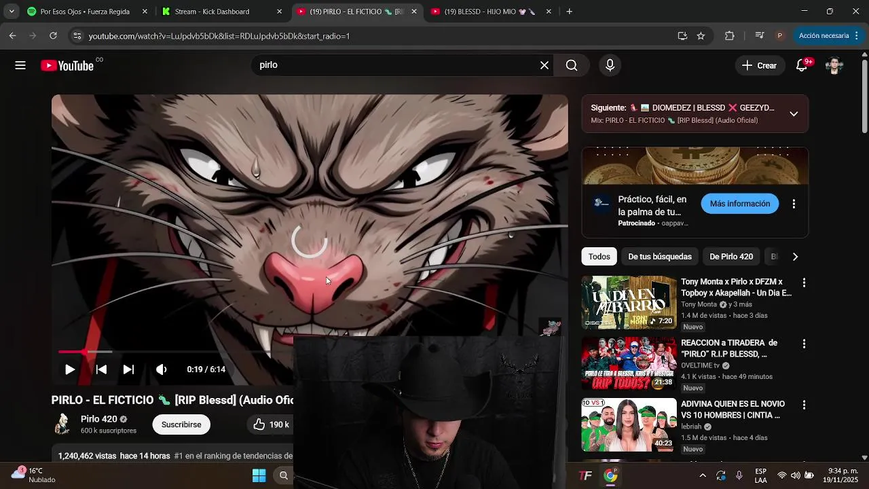
Task: Select the Todos filter chip
Action: (599, 256)
